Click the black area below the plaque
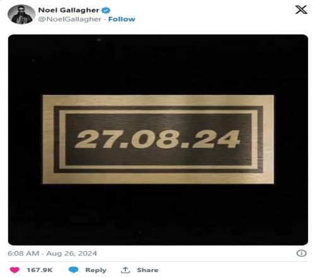 tap(158, 215)
